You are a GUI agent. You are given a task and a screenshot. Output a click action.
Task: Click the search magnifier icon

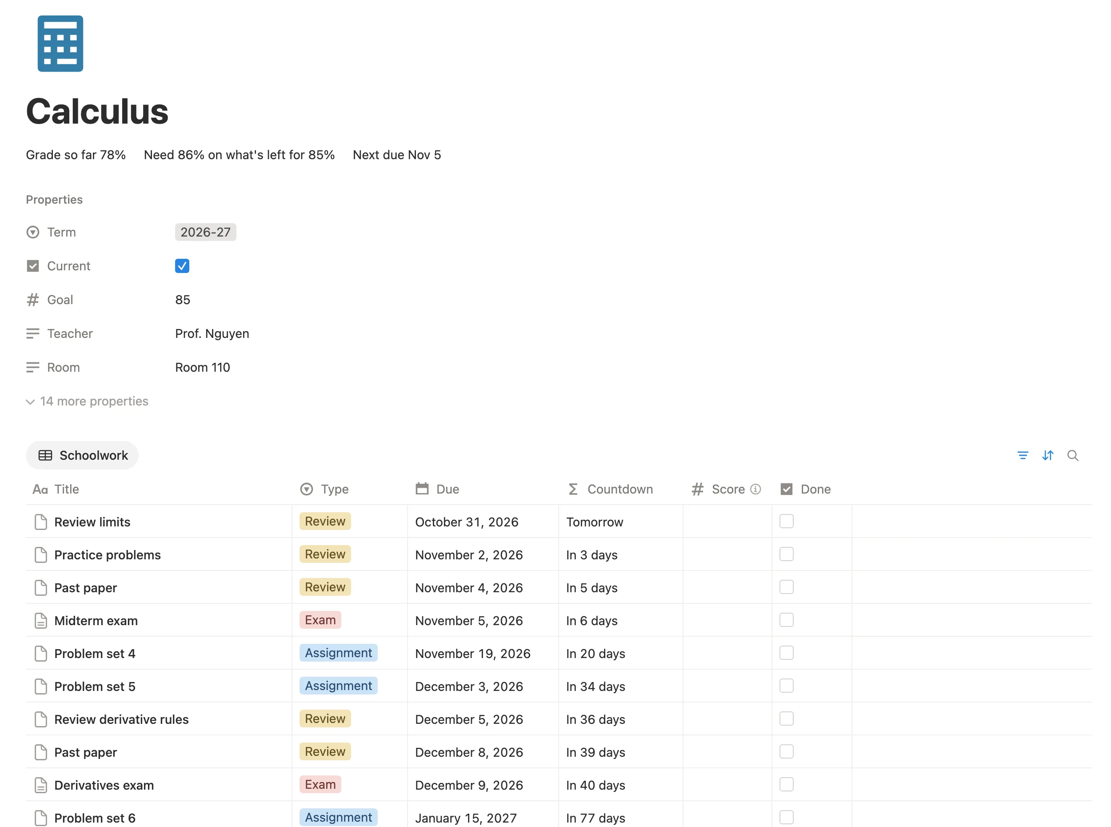pos(1072,456)
